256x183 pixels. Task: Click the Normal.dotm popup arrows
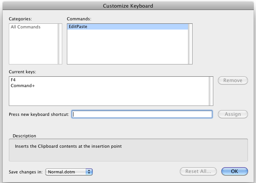89,172
